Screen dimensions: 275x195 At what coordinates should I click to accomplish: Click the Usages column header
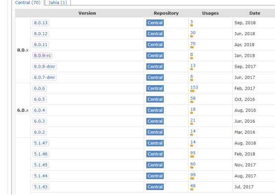click(210, 13)
